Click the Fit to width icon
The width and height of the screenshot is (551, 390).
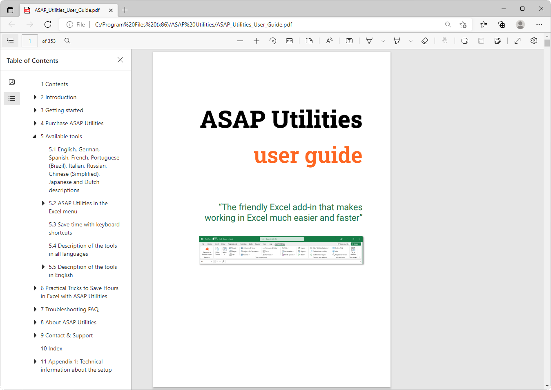click(289, 41)
